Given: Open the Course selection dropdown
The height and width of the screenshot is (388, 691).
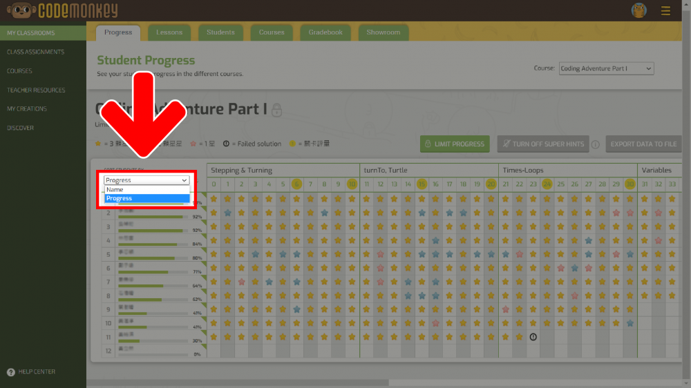Looking at the screenshot, I should 607,69.
